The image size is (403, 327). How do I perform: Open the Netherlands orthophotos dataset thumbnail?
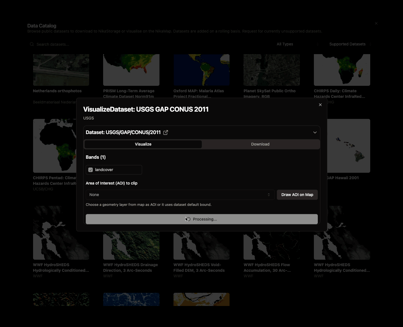(61, 70)
